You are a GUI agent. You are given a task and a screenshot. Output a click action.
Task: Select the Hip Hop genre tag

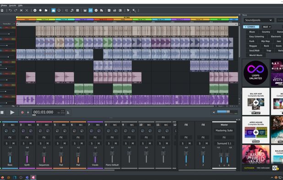[265, 41]
